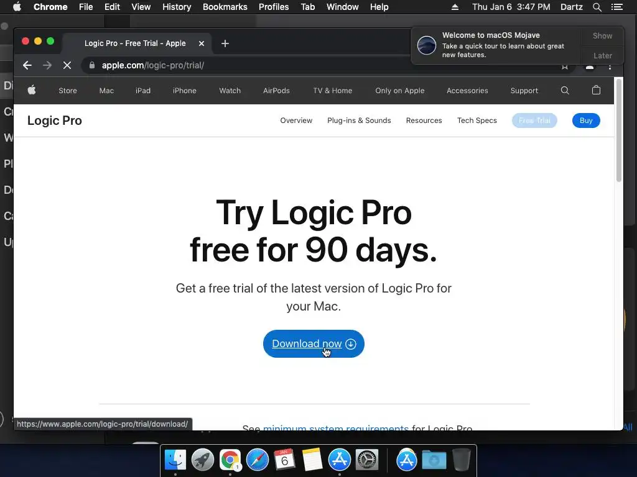This screenshot has height=477, width=637.
Task: Click Download now button
Action: (314, 344)
